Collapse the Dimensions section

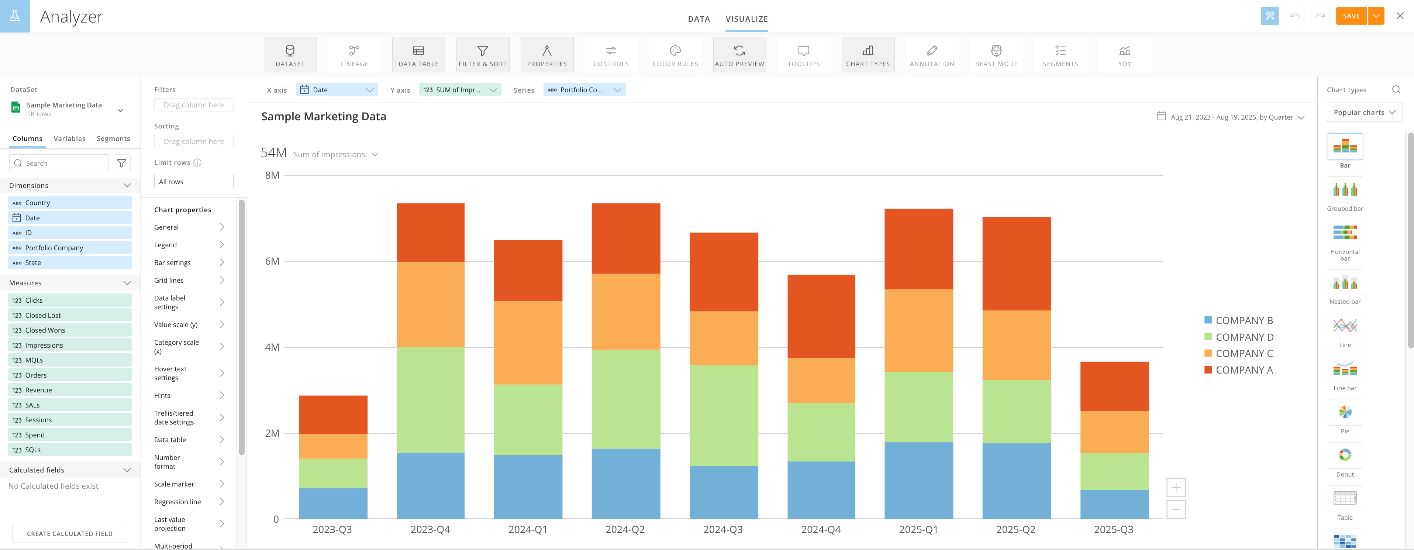point(127,186)
